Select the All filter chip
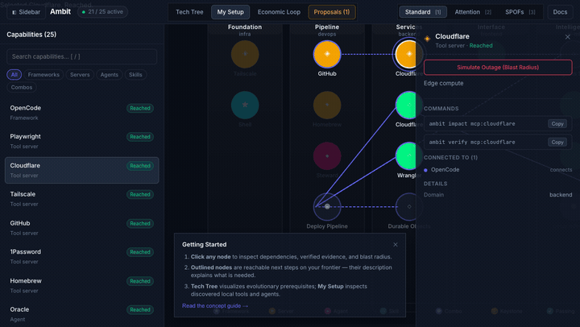 [14, 75]
